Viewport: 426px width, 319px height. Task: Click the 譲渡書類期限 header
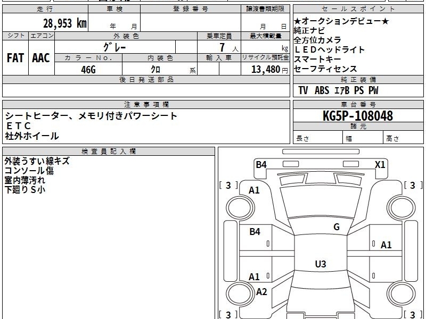tap(265, 9)
